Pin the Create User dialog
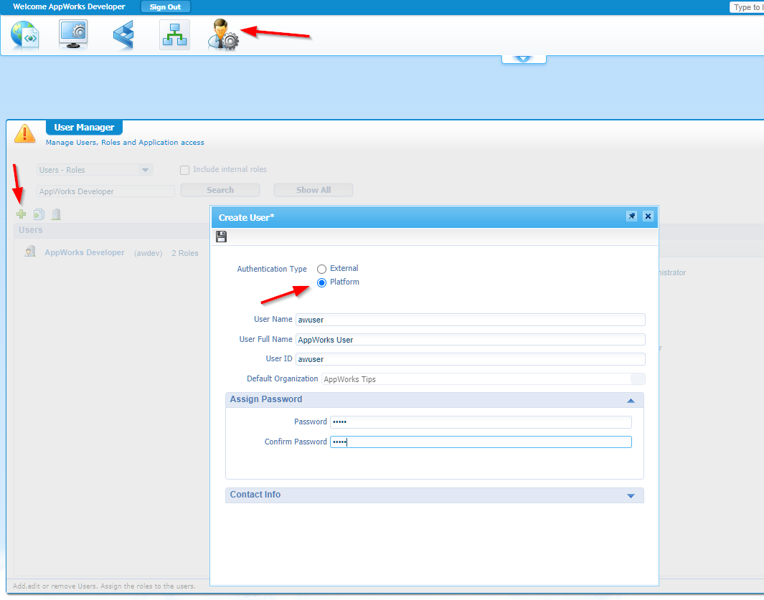 (631, 216)
